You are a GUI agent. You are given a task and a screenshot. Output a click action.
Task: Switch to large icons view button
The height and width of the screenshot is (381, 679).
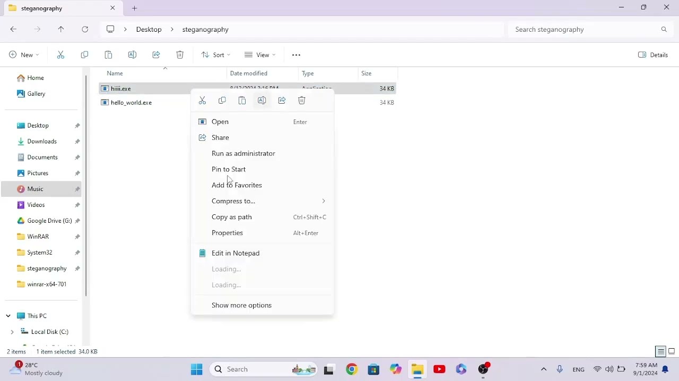[672, 351]
